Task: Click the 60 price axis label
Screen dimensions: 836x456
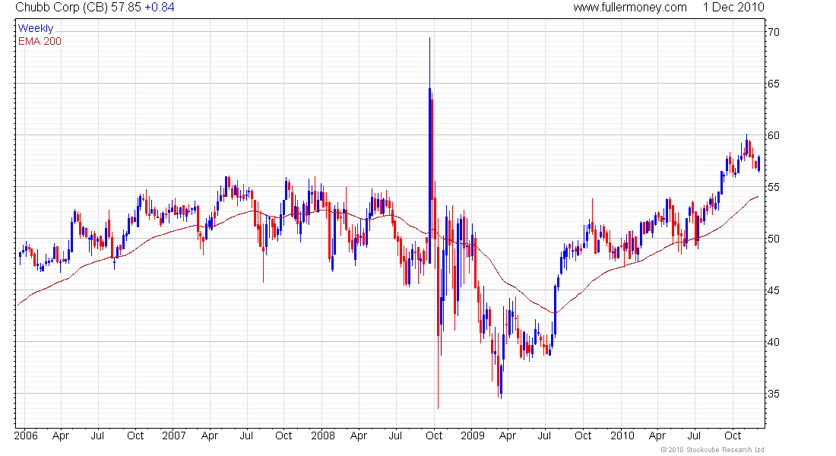Action: pos(773,135)
